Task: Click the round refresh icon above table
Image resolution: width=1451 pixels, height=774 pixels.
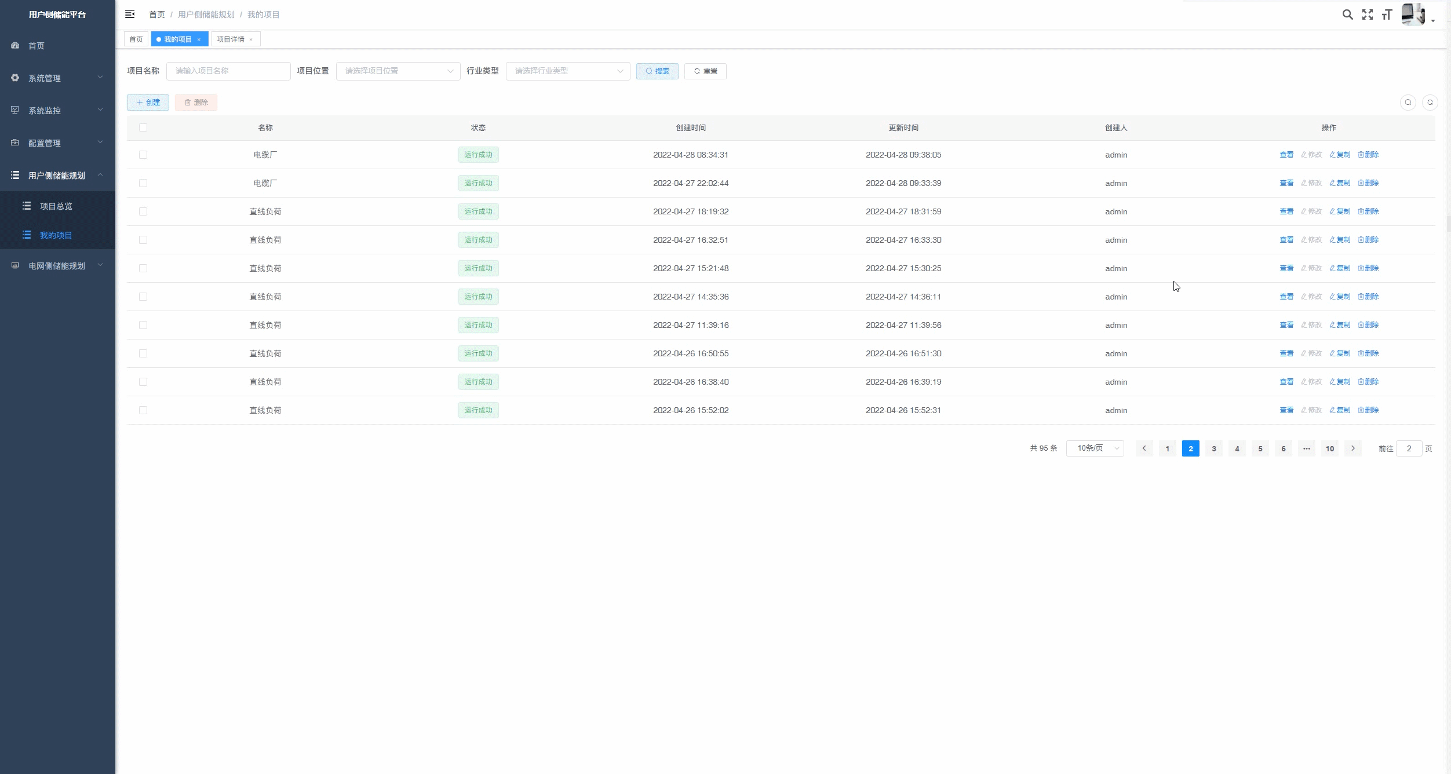Action: (1430, 103)
